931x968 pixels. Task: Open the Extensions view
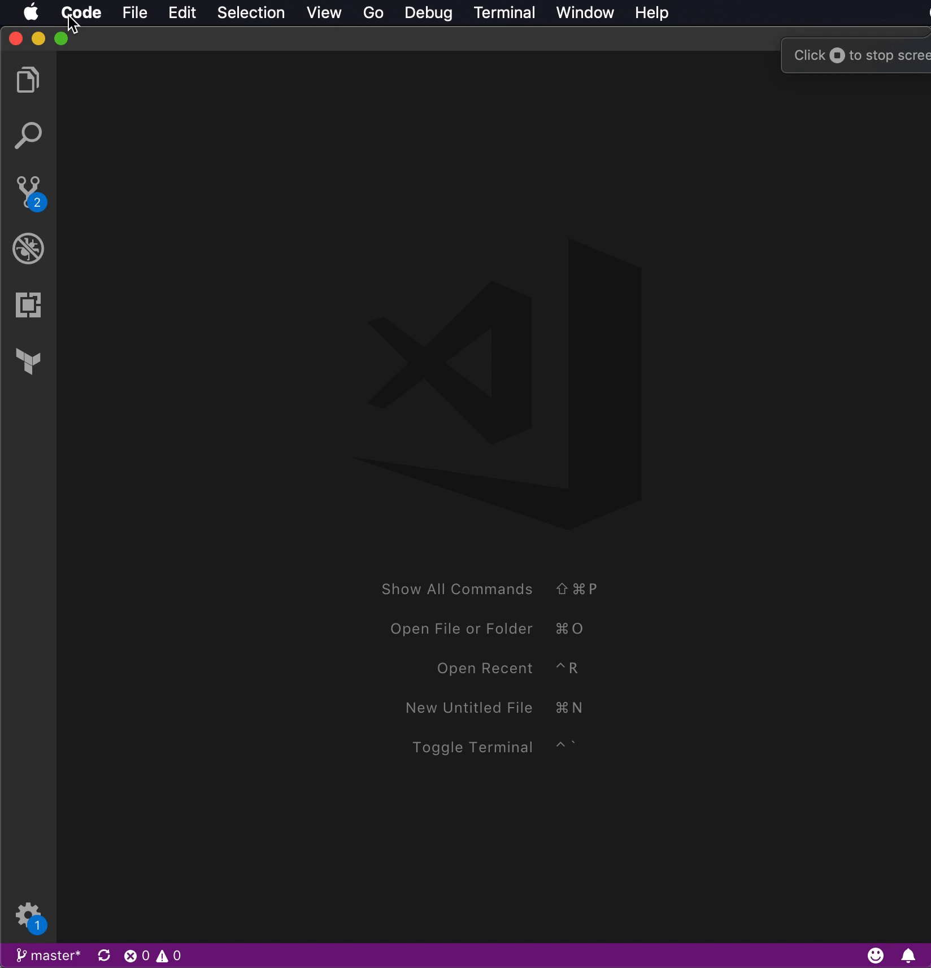click(28, 305)
